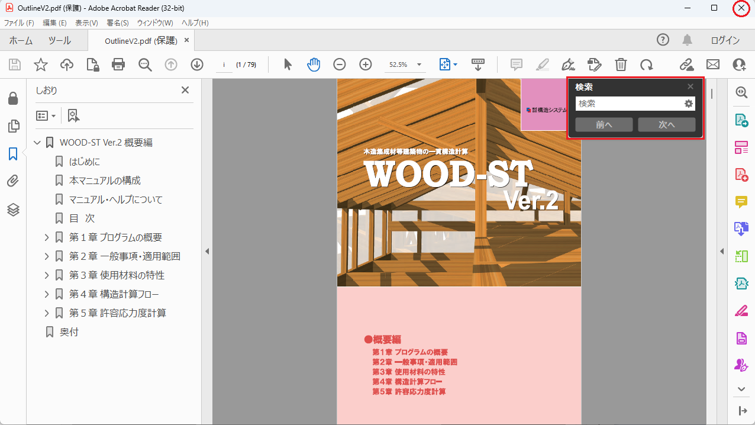Click the rotate page icon
755x425 pixels.
[647, 65]
